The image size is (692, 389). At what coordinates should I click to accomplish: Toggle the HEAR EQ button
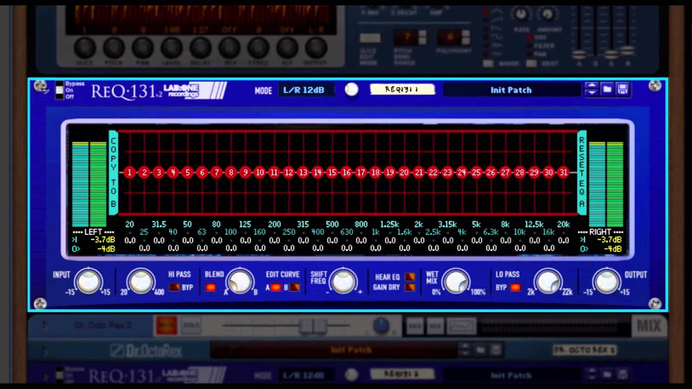click(x=410, y=277)
